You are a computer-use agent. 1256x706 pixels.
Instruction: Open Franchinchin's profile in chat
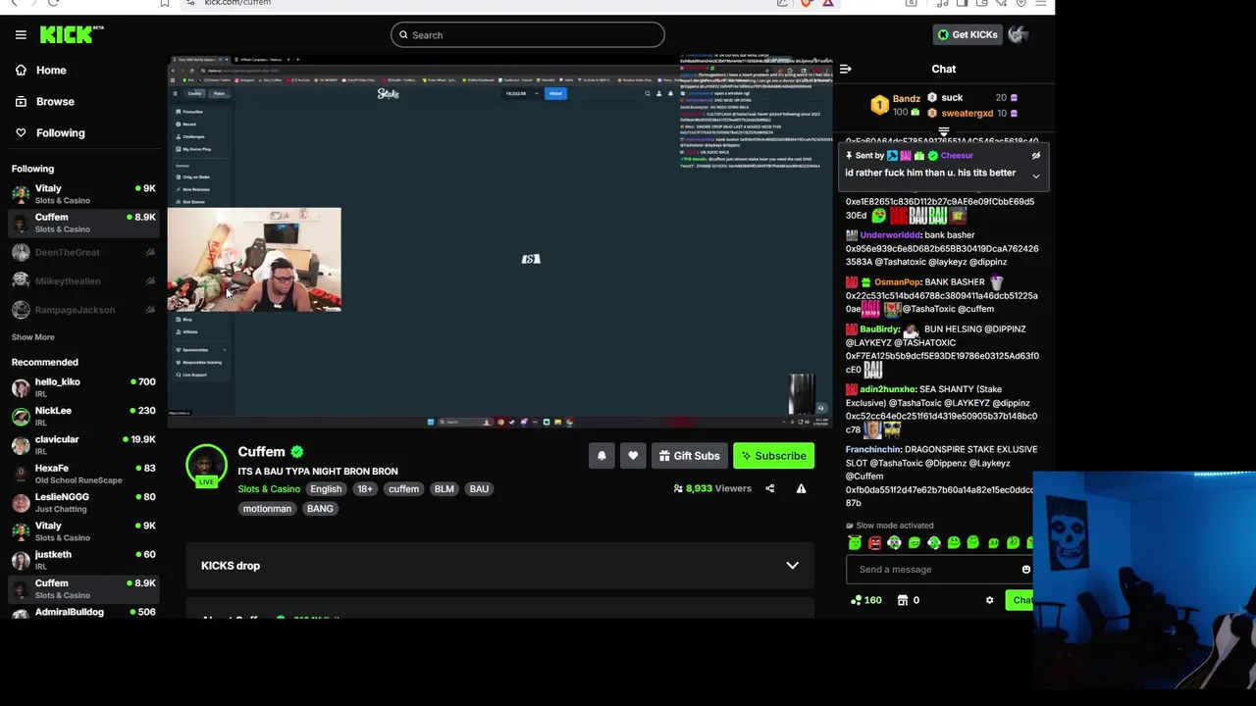point(872,450)
